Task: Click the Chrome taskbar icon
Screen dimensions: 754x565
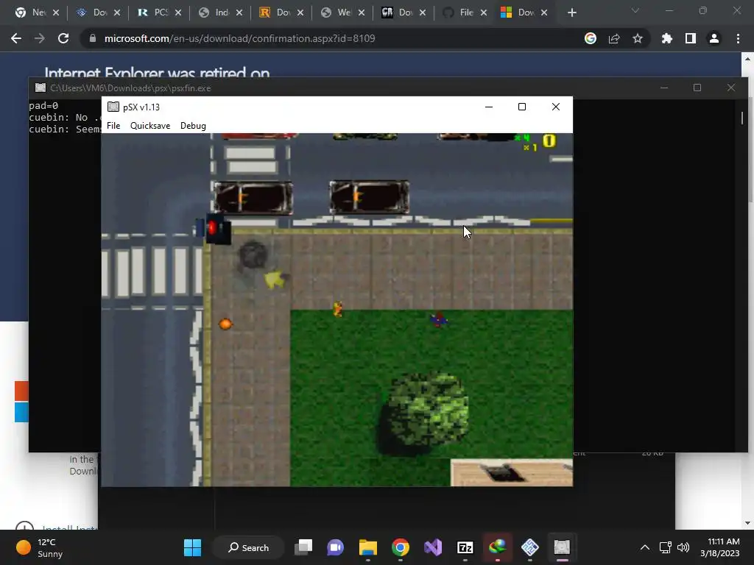Action: [400, 547]
